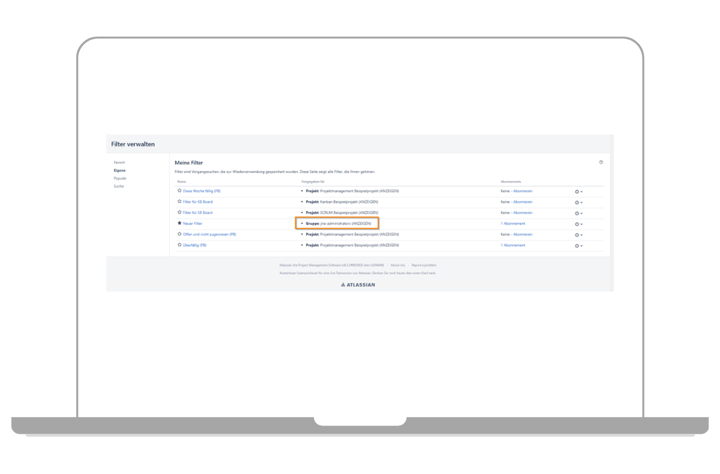The width and height of the screenshot is (720, 474).
Task: Favorite the Diese Woche fällig filter star
Action: [x=179, y=191]
